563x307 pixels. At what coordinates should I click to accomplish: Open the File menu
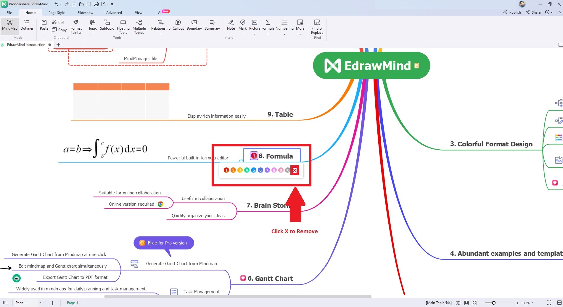point(9,12)
